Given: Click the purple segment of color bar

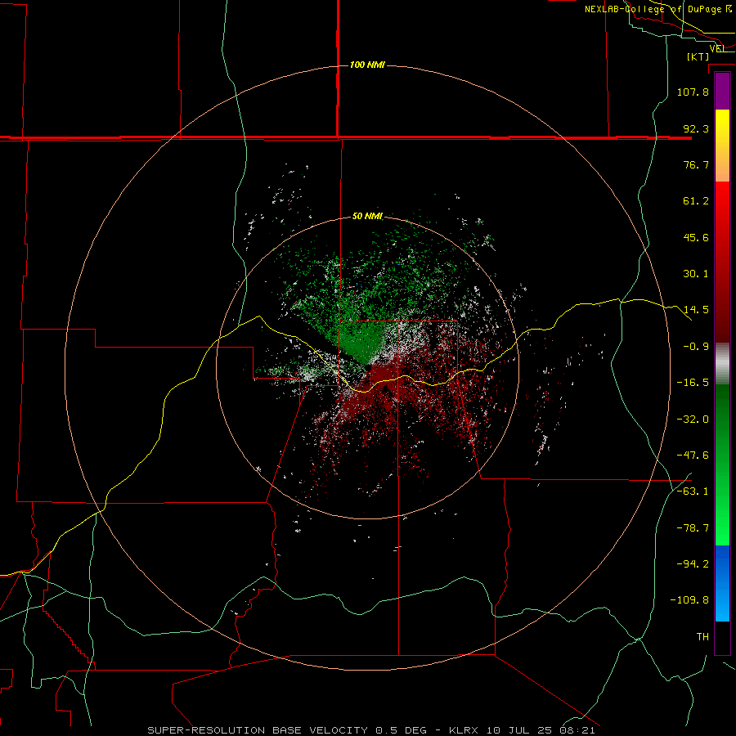Looking at the screenshot, I should pos(722,91).
